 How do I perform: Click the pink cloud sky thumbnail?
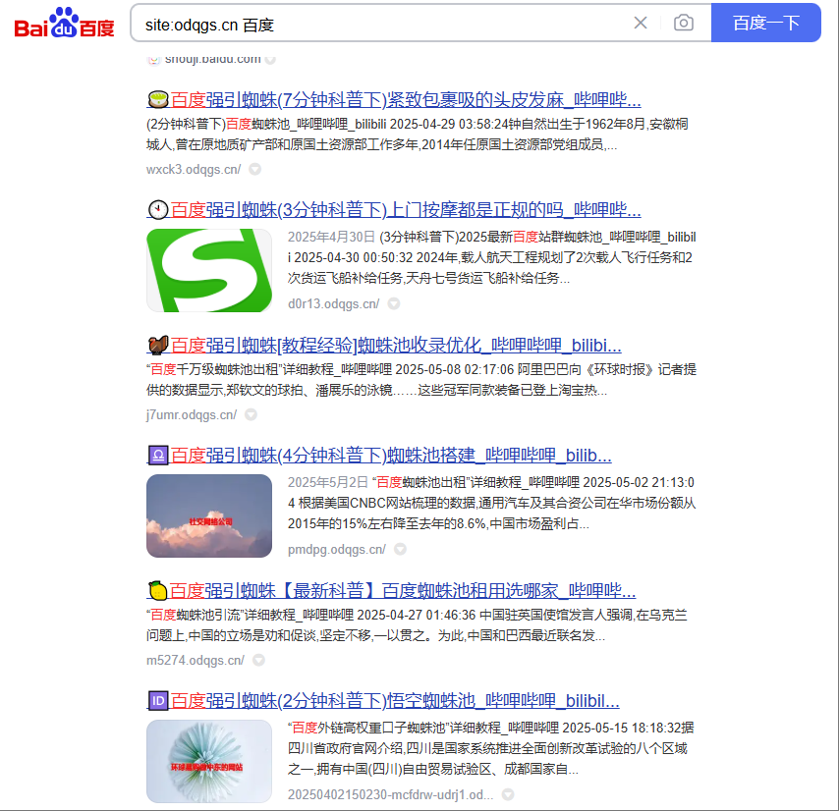coord(209,515)
